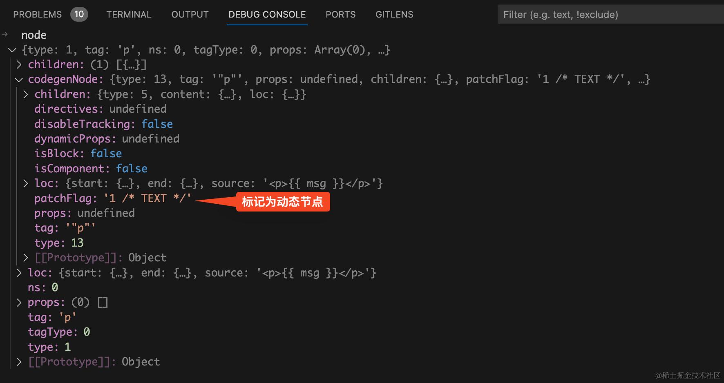The width and height of the screenshot is (724, 383).
Task: Expand the props array of node
Action: click(x=19, y=302)
